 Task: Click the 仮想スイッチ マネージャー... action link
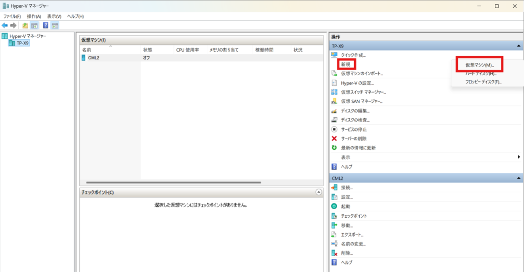363,92
